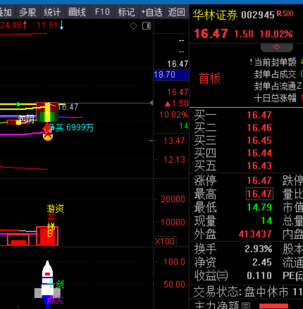Click the 涨停 price 16.47
The image size is (303, 309).
[259, 180]
